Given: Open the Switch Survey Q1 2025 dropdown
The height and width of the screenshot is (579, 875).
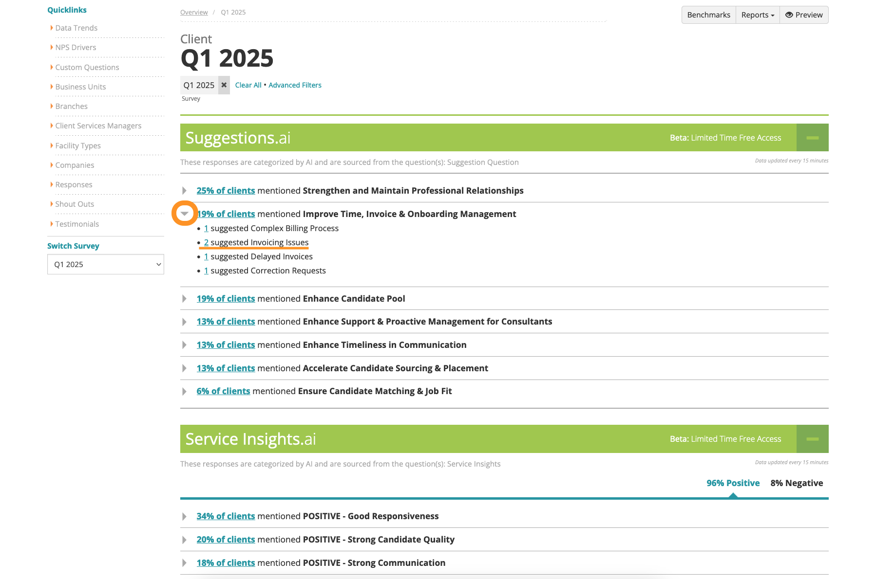Looking at the screenshot, I should point(106,264).
